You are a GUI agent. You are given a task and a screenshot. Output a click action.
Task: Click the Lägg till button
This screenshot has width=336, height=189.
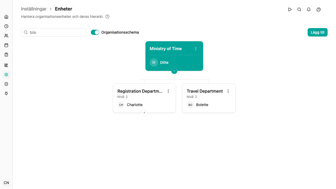coord(318,32)
